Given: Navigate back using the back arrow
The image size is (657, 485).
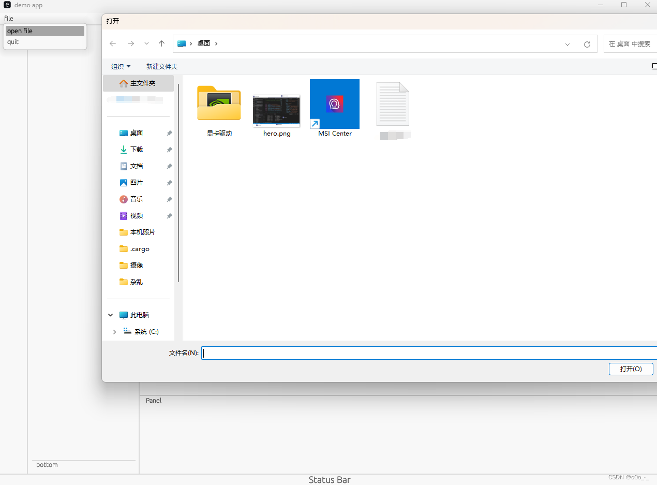Looking at the screenshot, I should tap(113, 43).
